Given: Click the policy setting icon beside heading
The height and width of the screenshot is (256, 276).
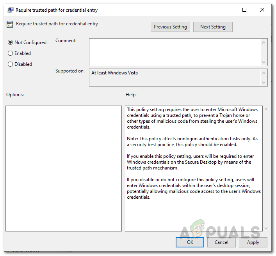Looking at the screenshot, I should [10, 24].
